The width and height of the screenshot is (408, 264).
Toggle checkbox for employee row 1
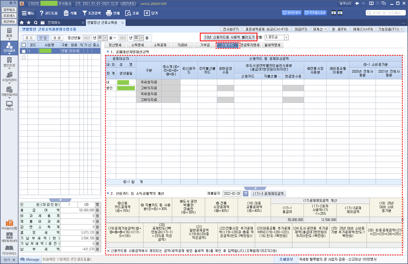click(24, 51)
